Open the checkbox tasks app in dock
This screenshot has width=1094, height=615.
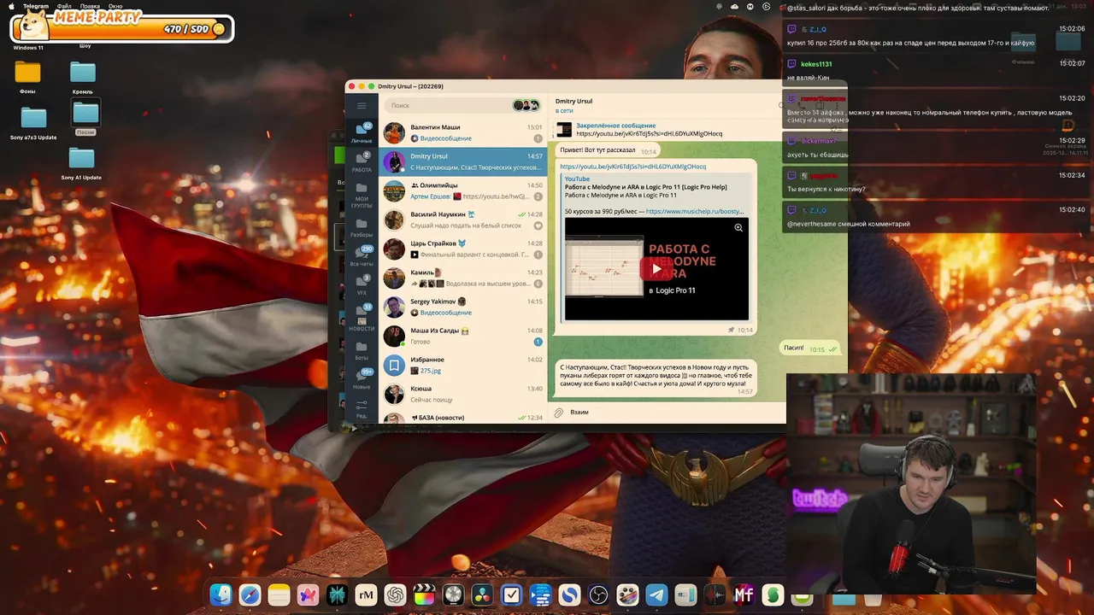tap(511, 594)
